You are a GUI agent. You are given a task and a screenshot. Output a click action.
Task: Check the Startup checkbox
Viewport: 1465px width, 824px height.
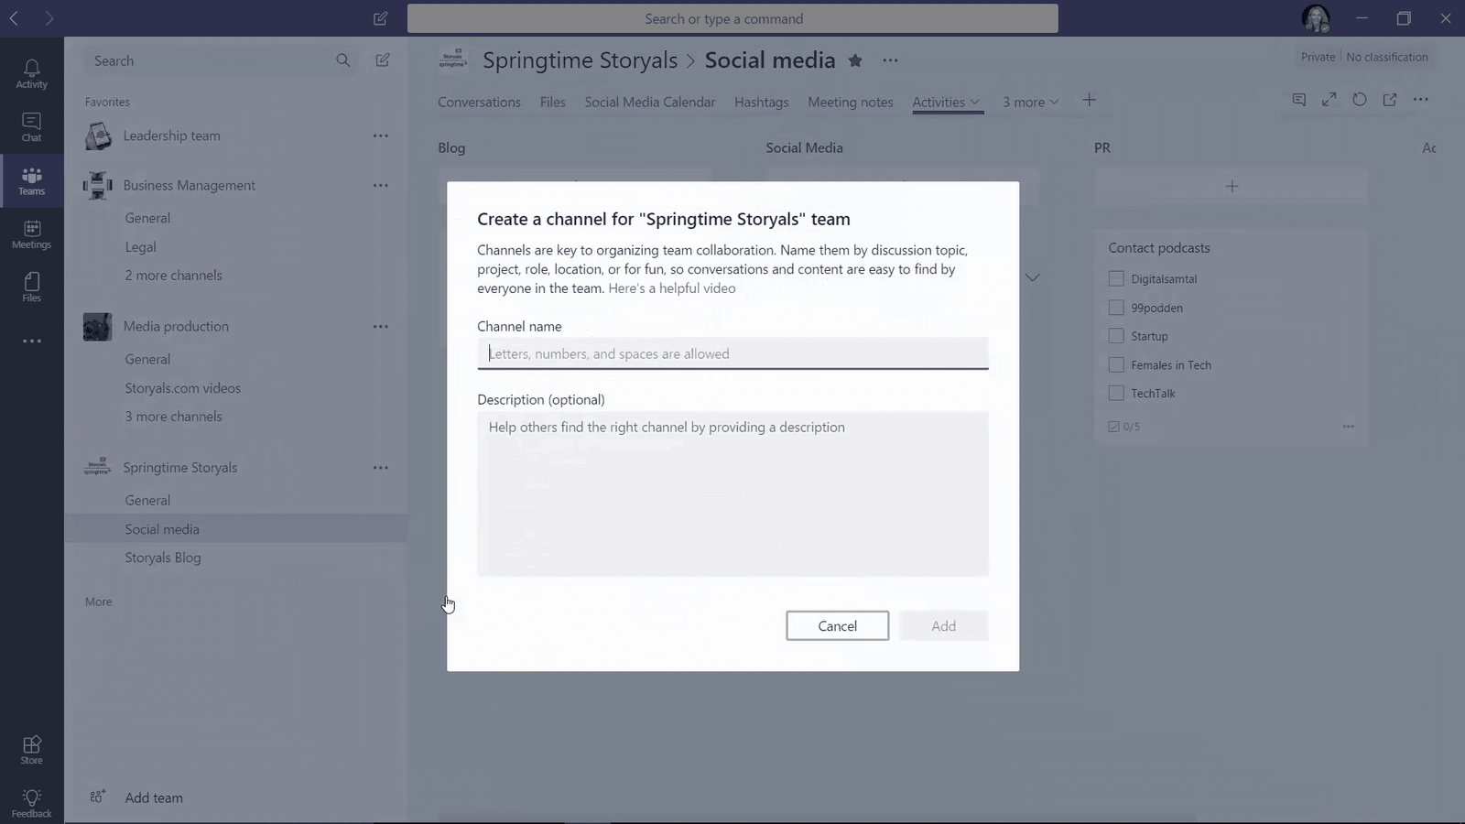coord(1116,336)
